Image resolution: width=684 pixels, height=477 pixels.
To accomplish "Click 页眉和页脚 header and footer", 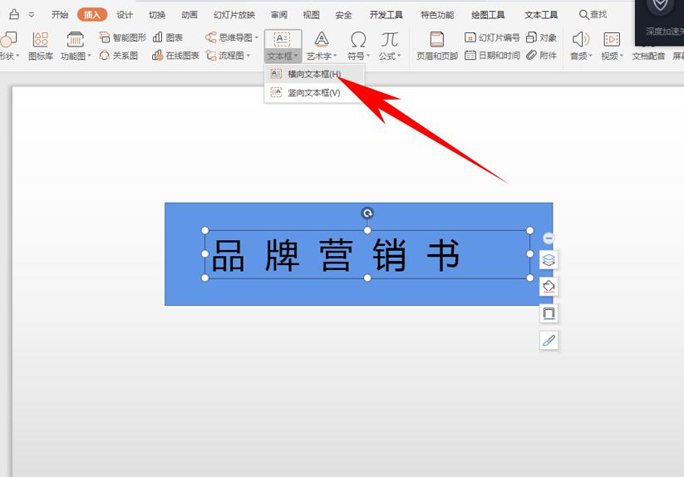I will (x=437, y=46).
